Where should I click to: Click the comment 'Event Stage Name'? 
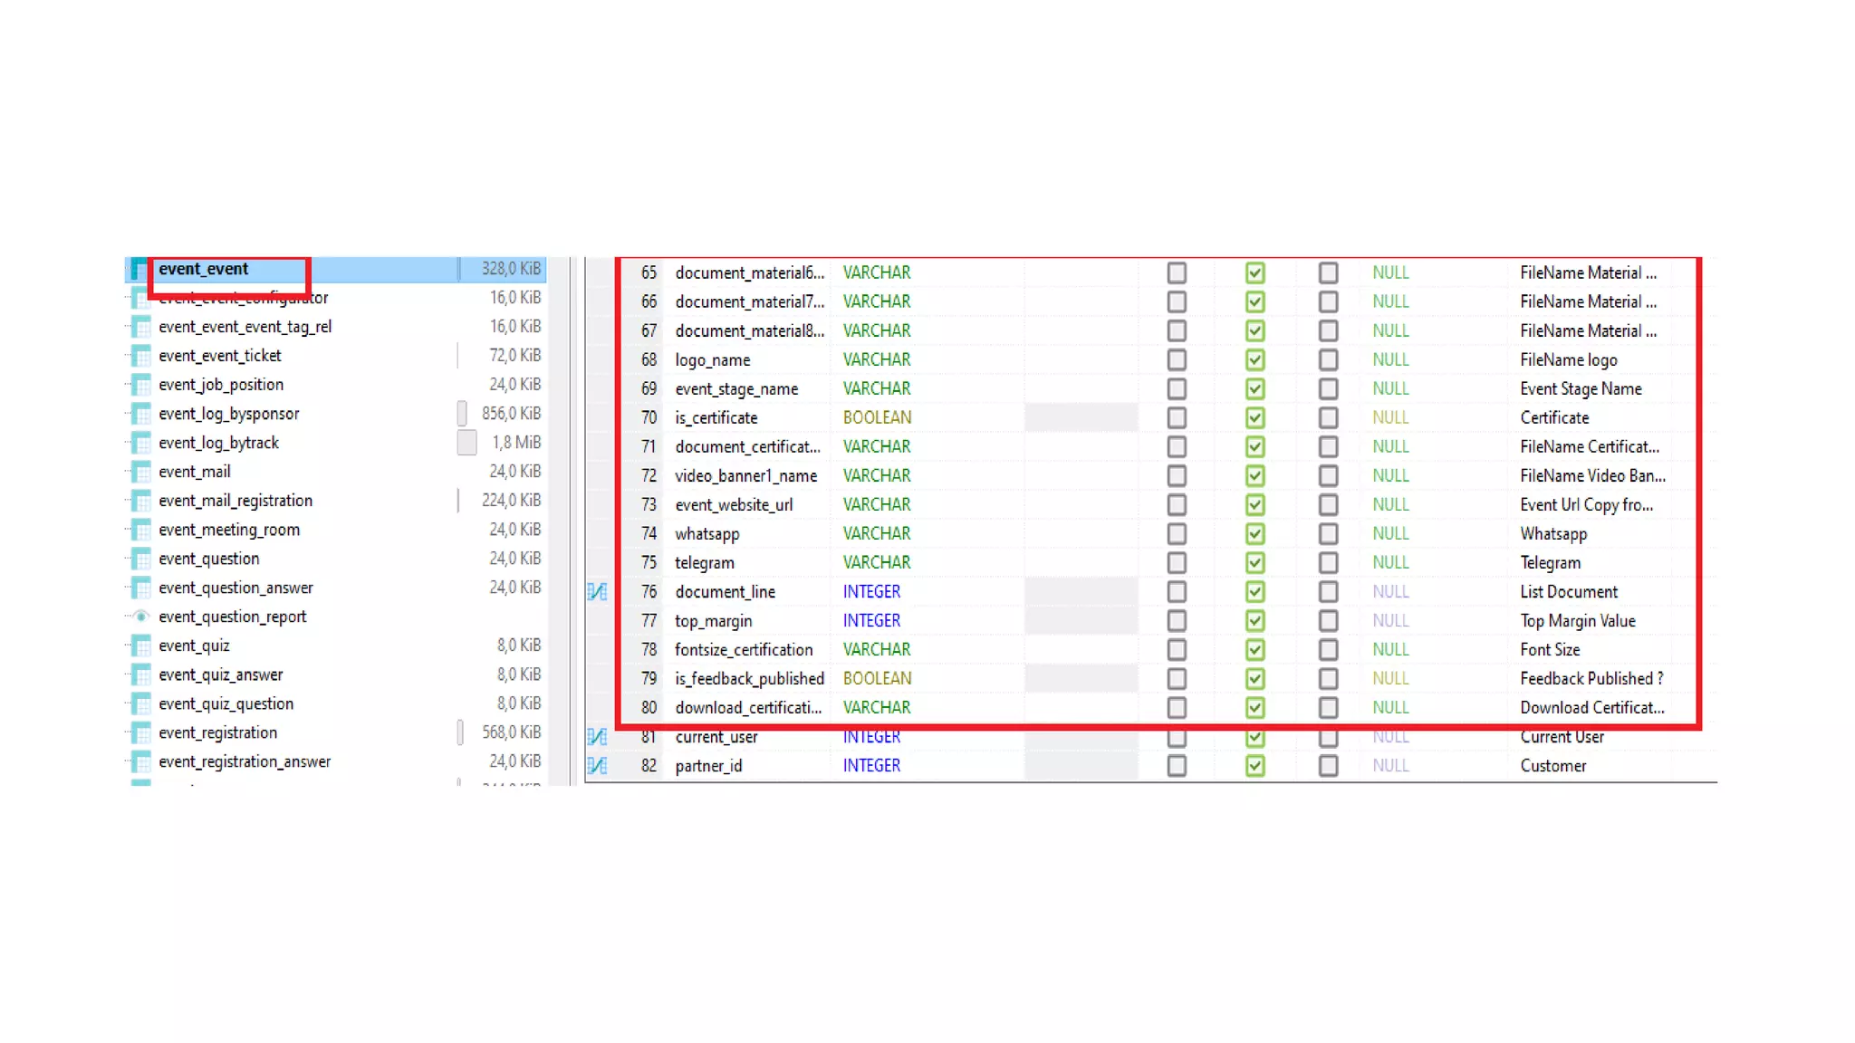pyautogui.click(x=1581, y=389)
